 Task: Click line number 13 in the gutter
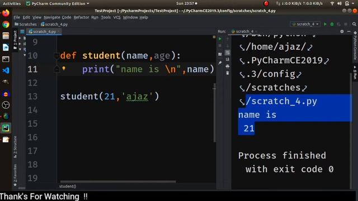32,97
